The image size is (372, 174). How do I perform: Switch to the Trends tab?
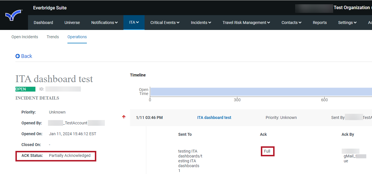point(53,37)
